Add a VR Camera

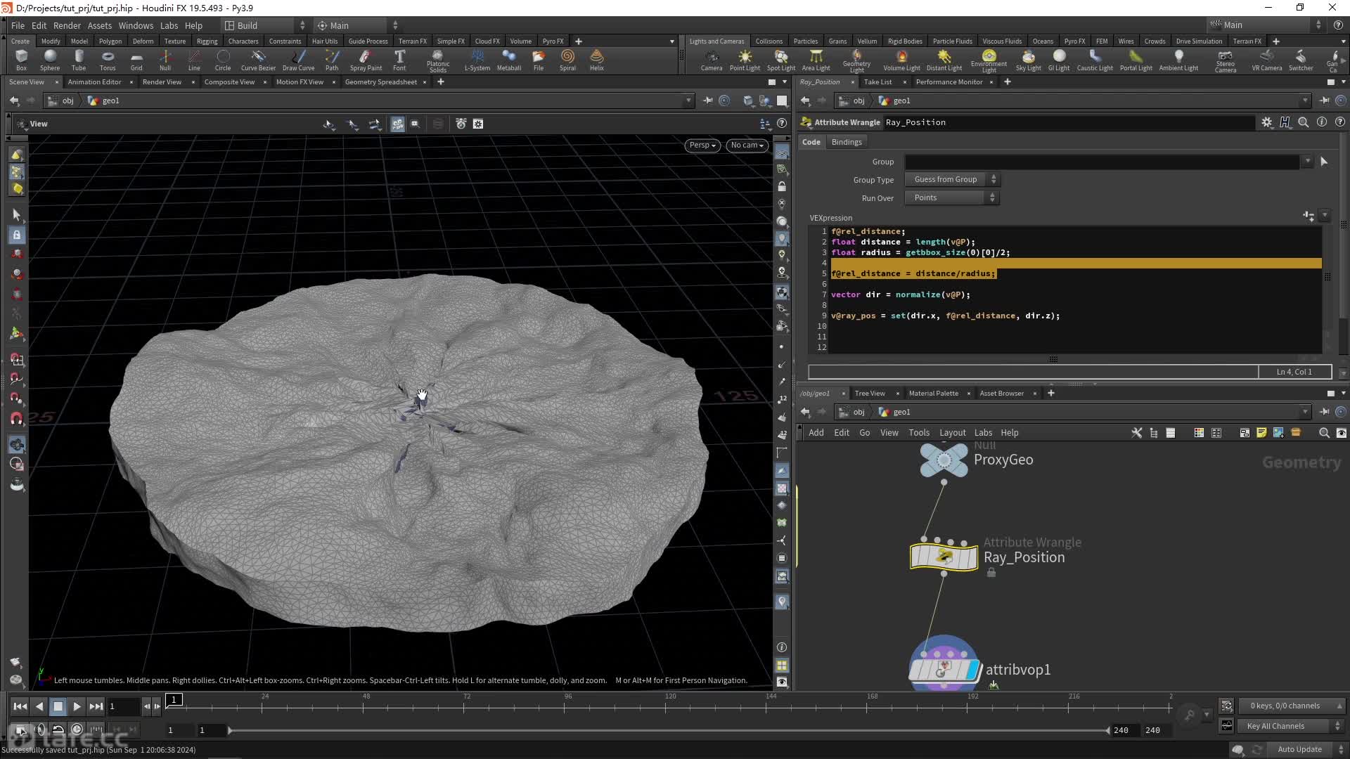pos(1266,60)
